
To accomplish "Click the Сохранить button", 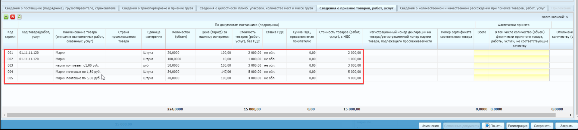I will [542, 126].
